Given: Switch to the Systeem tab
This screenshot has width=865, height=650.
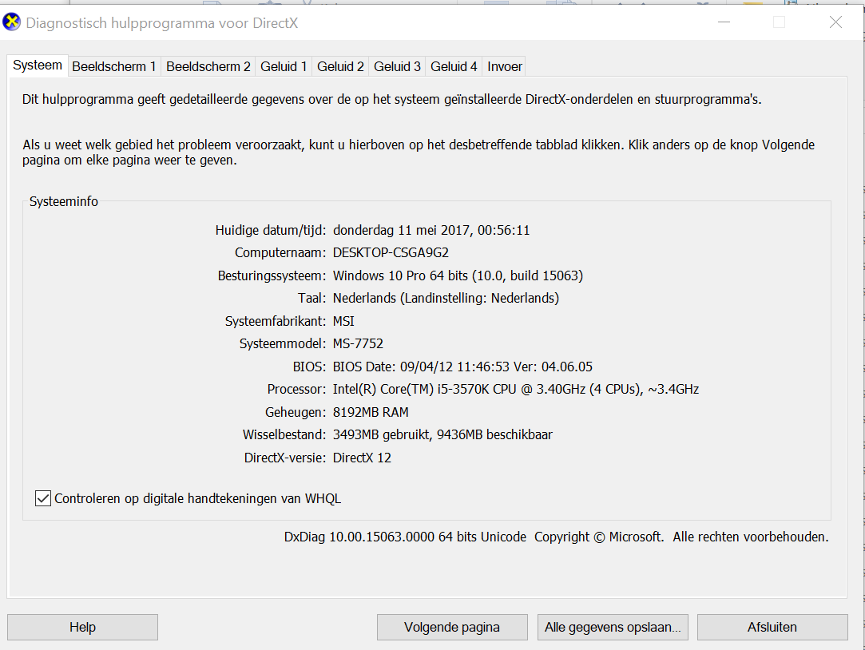Looking at the screenshot, I should [38, 65].
